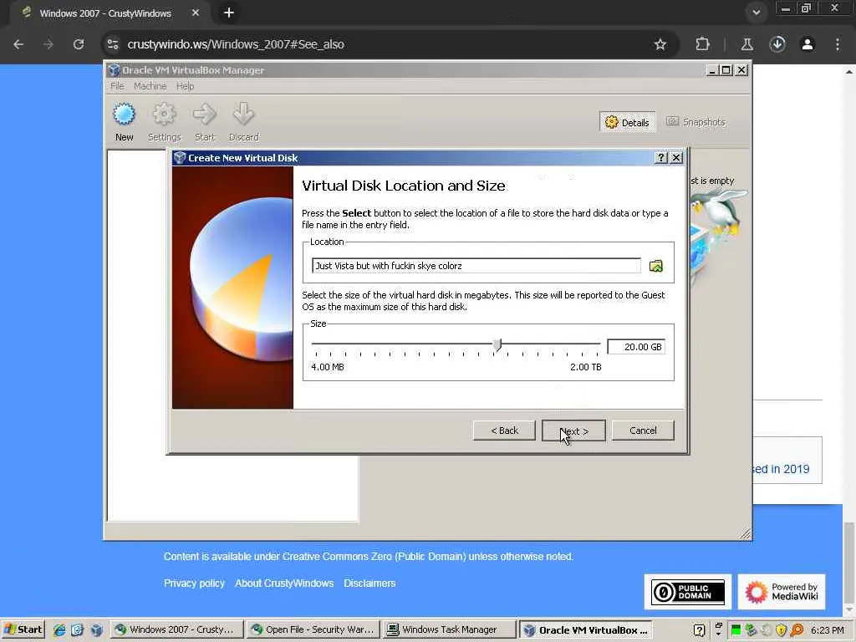856x642 pixels.
Task: Switch to Windows 2007 - Crusty taskbar button
Action: click(177, 630)
